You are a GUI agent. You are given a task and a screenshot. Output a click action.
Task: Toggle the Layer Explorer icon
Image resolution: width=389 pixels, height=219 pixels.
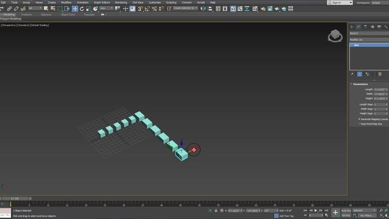(225, 9)
